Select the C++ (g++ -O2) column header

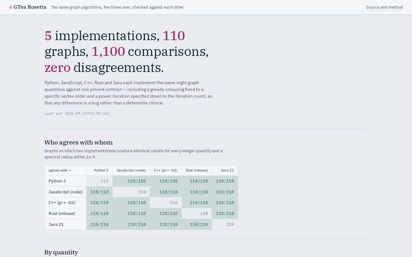(166, 171)
